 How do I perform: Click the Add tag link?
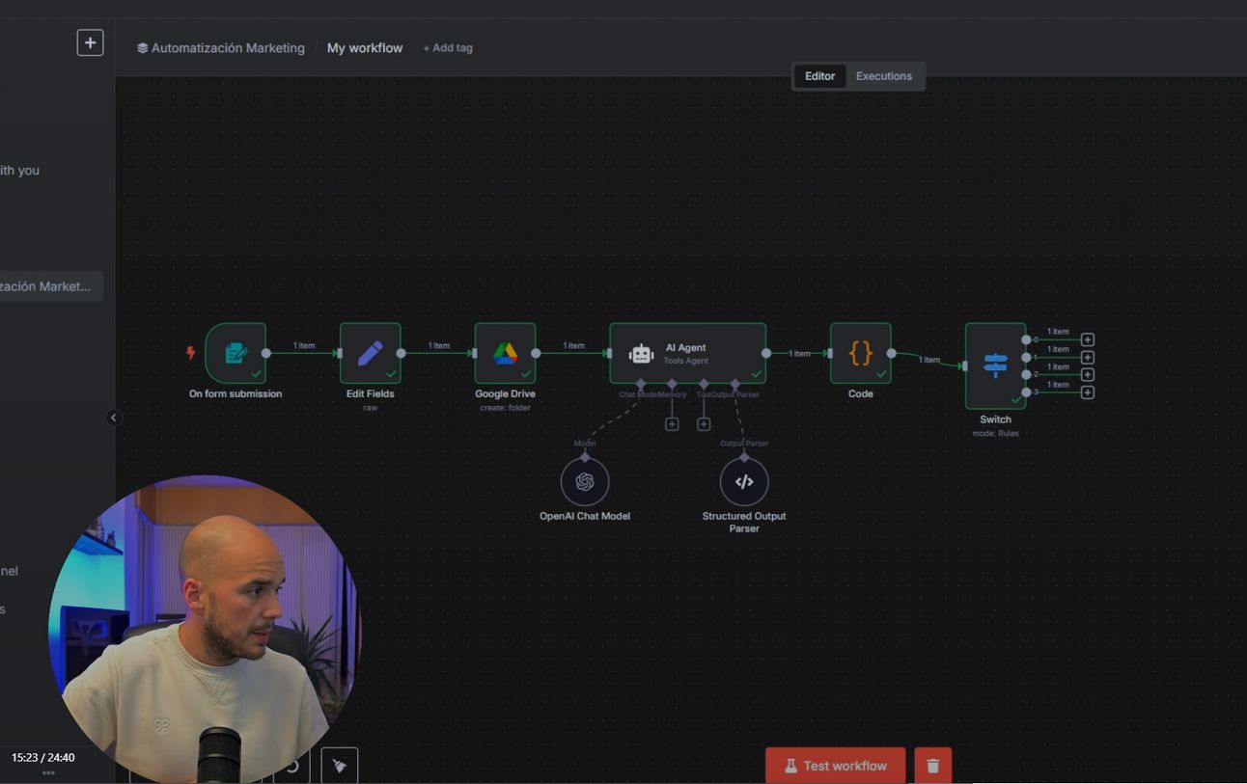pos(448,48)
